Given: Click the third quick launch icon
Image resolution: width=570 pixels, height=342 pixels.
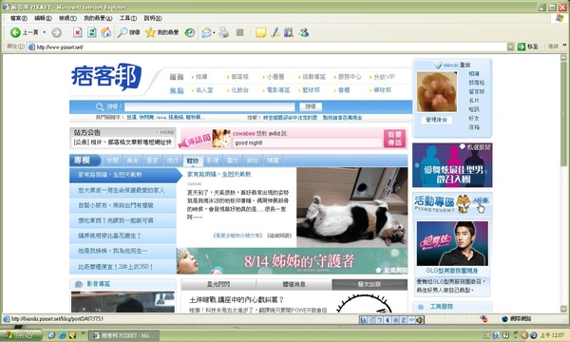Looking at the screenshot, I should point(72,334).
